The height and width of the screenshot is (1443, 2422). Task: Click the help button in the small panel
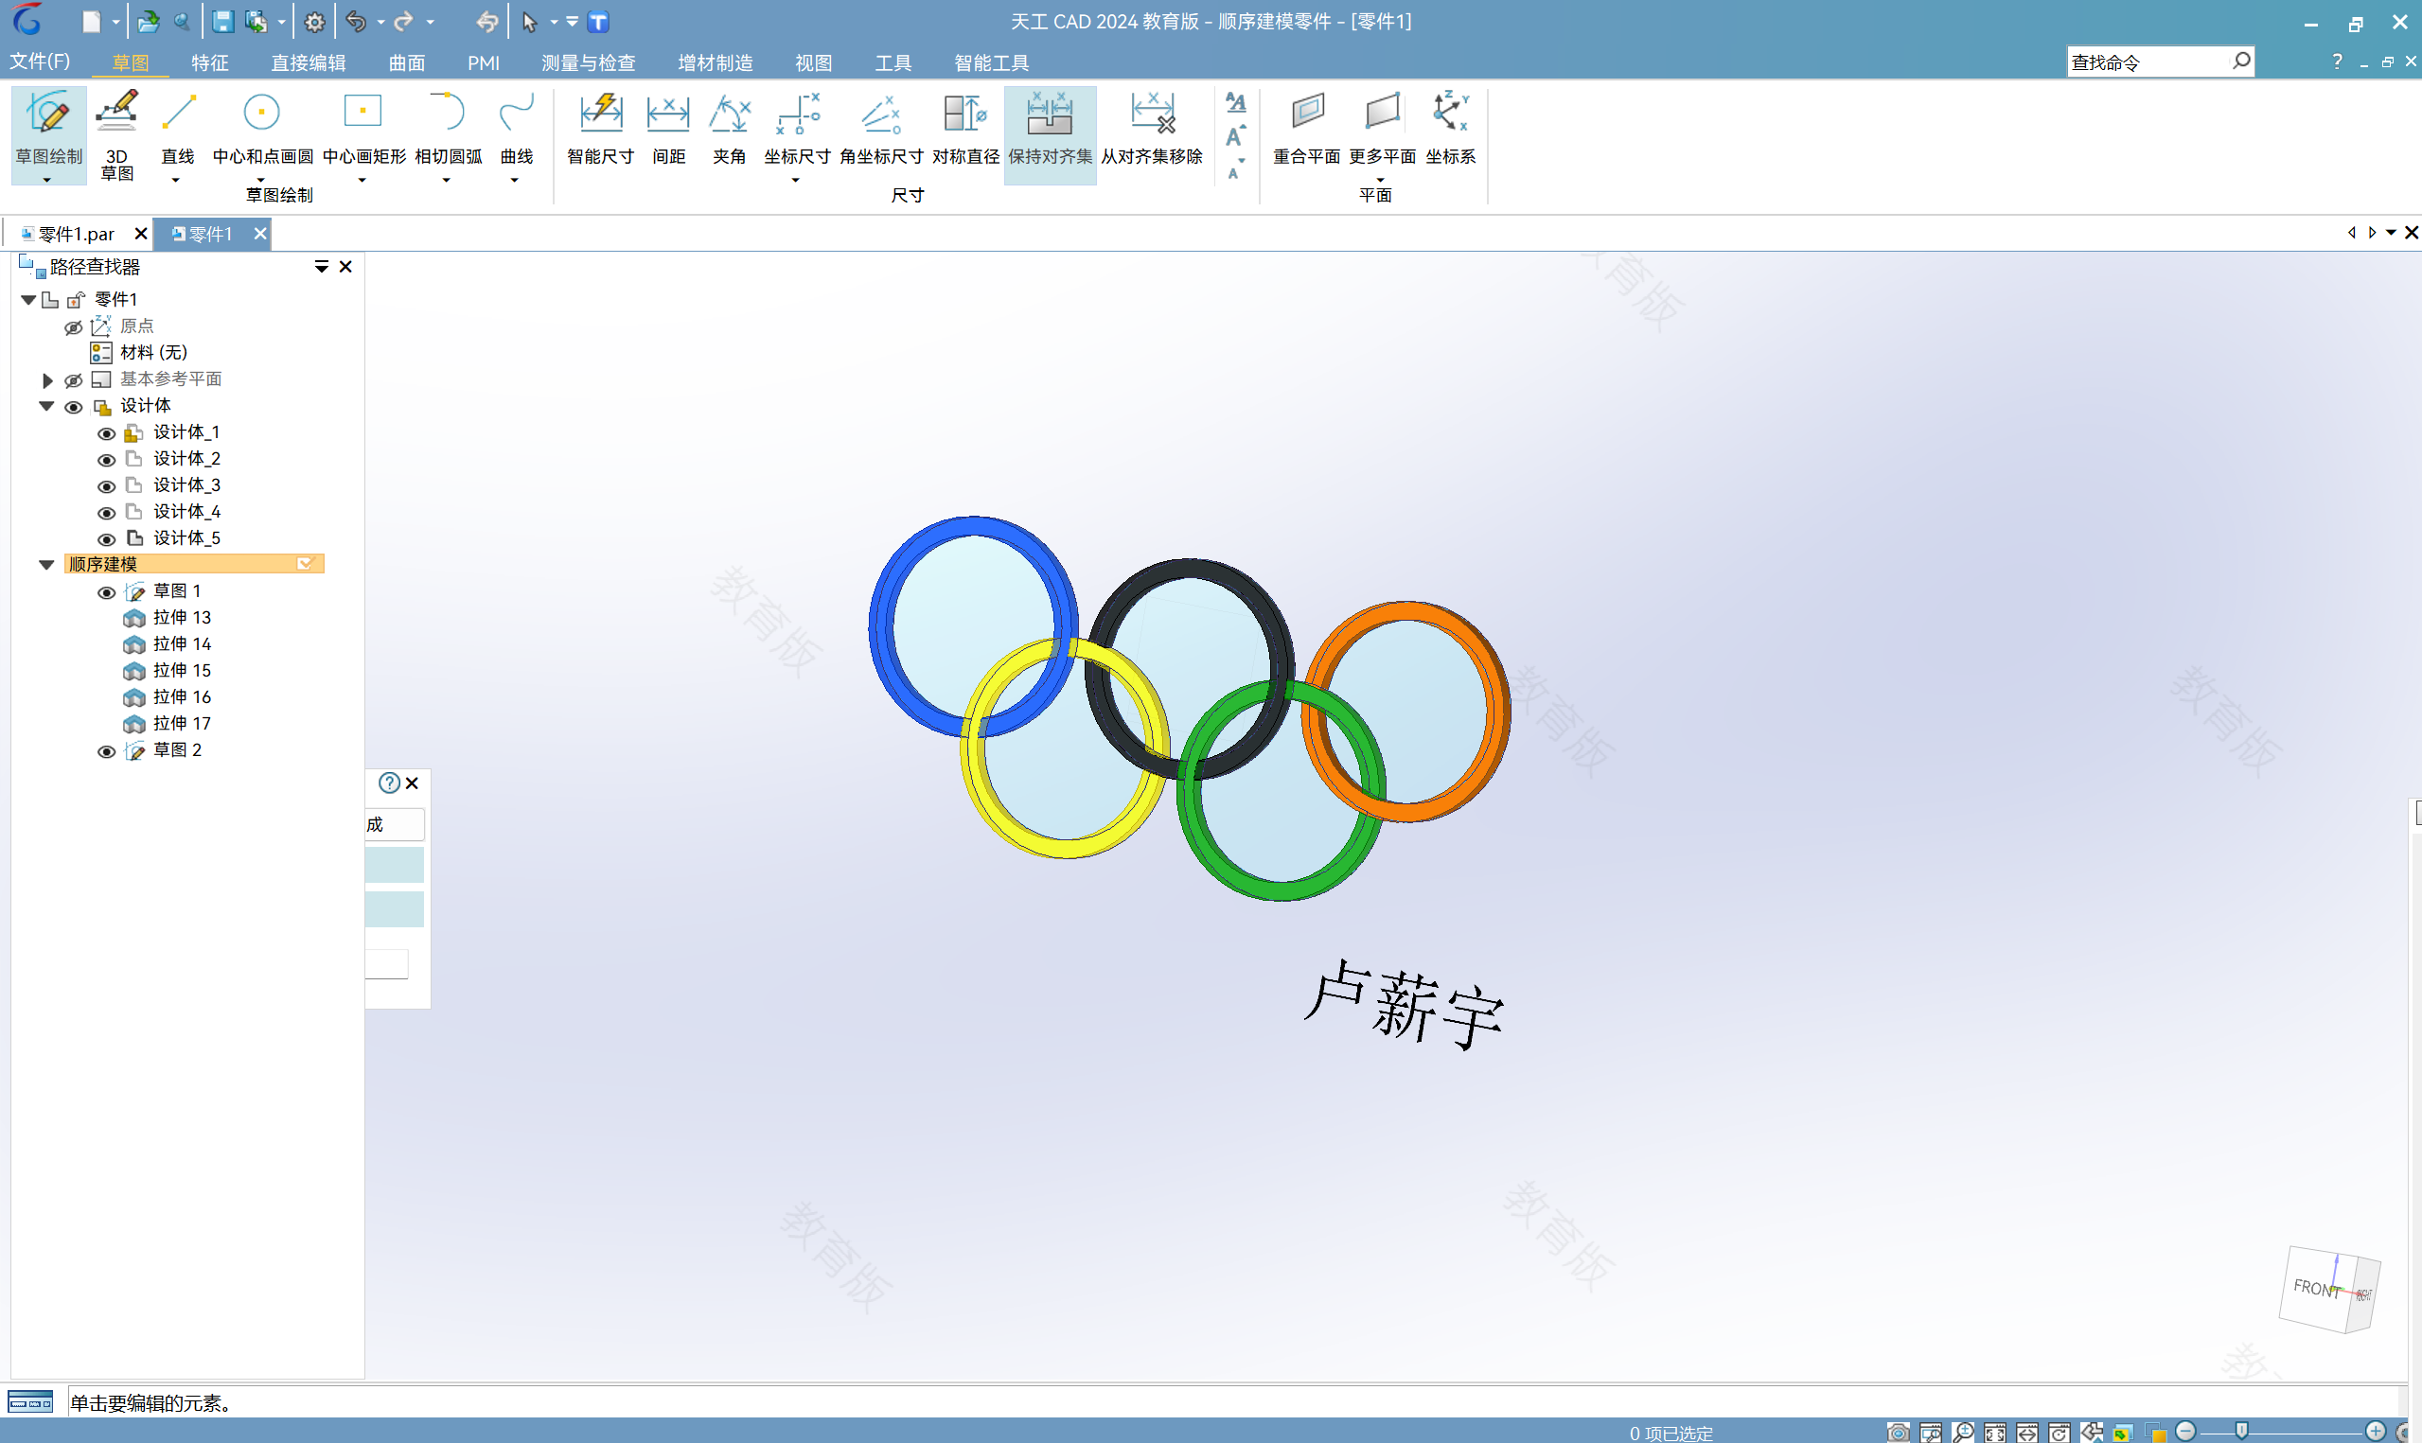pos(389,783)
